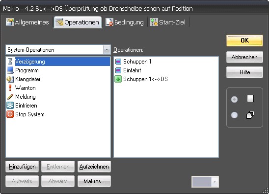This screenshot has height=194, width=269.
Task: Click the resize grip at window corner
Action: click(x=266, y=191)
